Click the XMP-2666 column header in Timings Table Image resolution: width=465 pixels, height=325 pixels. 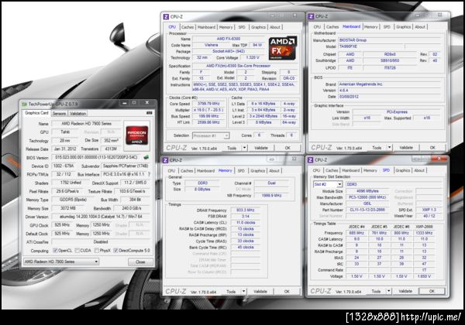click(x=424, y=227)
